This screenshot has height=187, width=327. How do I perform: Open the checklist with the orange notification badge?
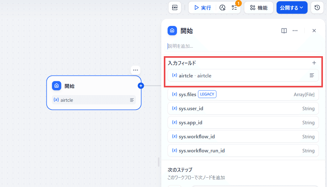(234, 7)
